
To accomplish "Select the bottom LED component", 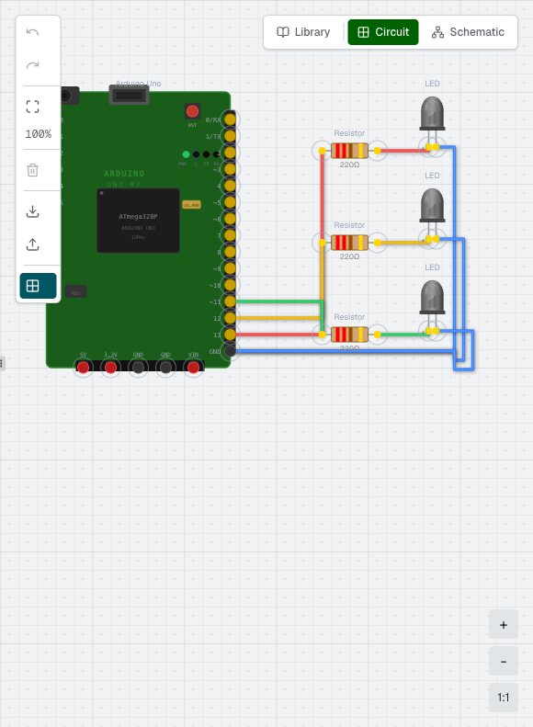I will 433,298.
